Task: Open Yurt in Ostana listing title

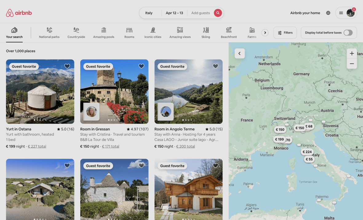Action: click(x=18, y=129)
